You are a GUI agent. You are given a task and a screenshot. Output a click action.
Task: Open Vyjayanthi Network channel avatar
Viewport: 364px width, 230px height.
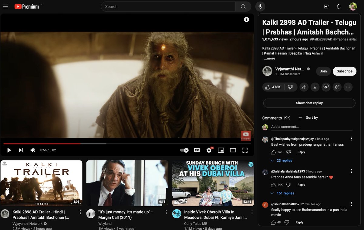point(267,71)
